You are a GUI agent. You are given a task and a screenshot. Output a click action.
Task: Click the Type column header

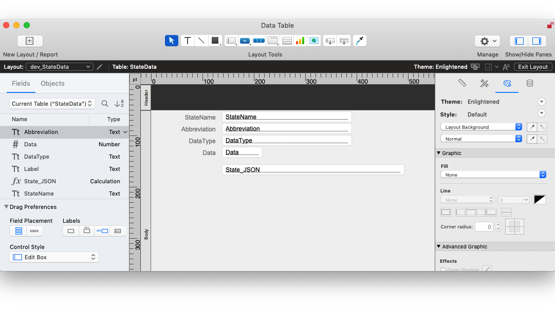pyautogui.click(x=114, y=119)
